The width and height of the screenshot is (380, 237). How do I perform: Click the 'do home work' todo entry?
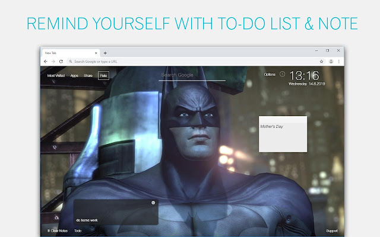point(87,220)
